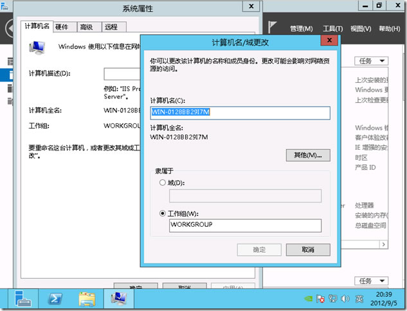Open the 管理(M) menu
This screenshot has height=311, width=407.
[x=301, y=28]
